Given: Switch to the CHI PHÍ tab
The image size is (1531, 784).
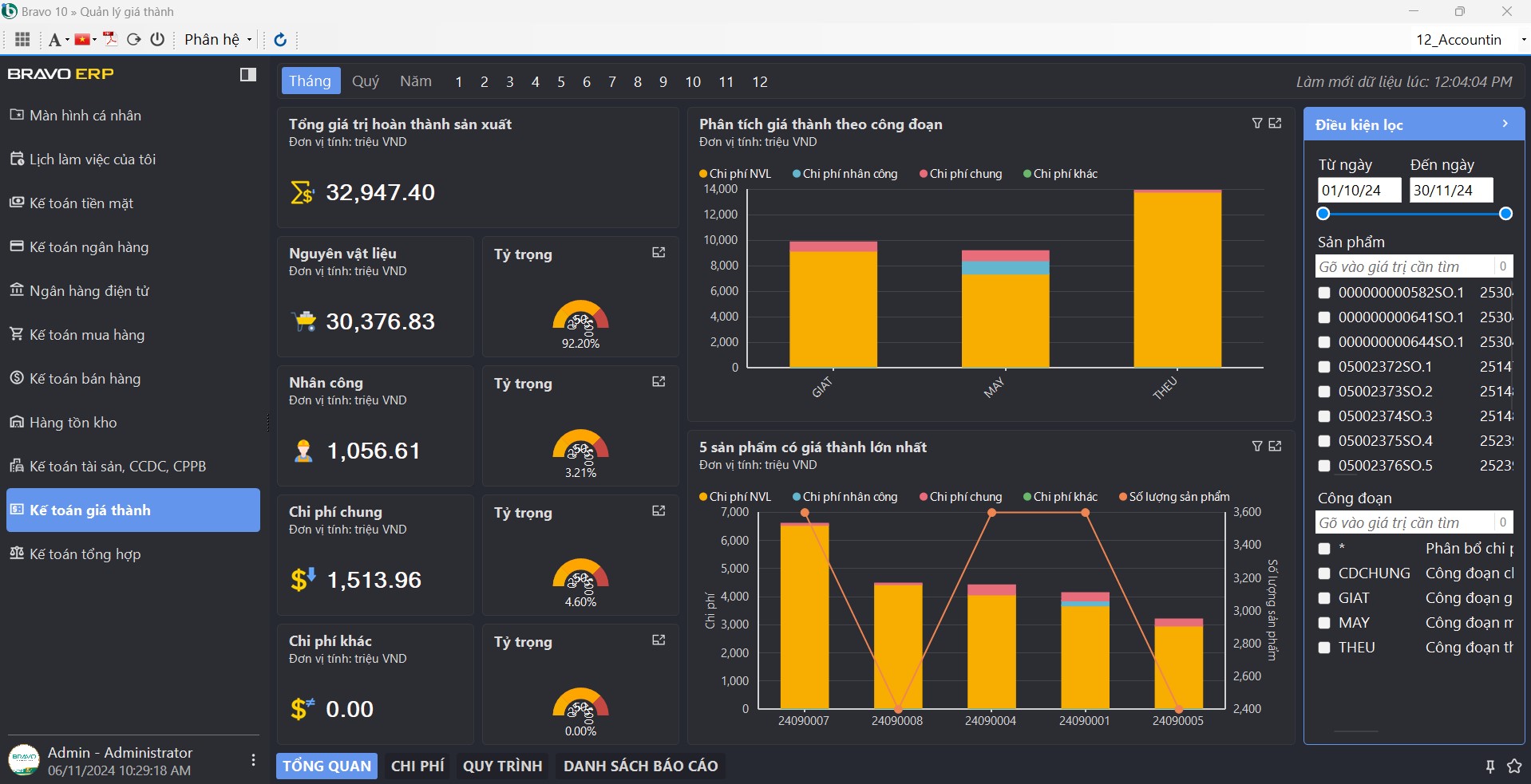Looking at the screenshot, I should point(417,766).
